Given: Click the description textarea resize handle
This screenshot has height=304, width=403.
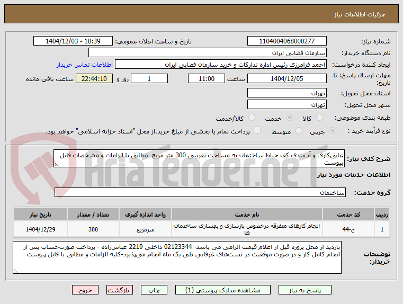Looking at the screenshot, I should pyautogui.click(x=56, y=165).
